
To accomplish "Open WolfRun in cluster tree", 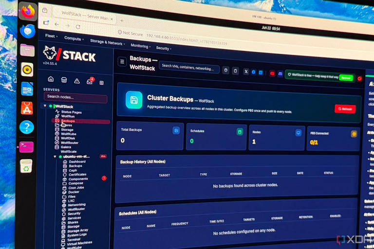I will pyautogui.click(x=68, y=116).
